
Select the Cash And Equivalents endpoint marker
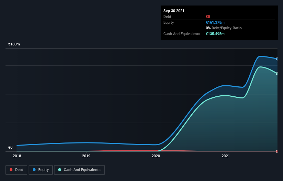(x=277, y=74)
